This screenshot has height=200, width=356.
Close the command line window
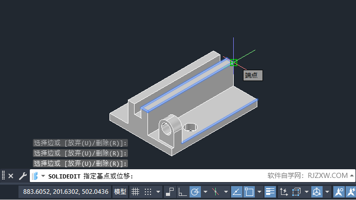(x=11, y=176)
